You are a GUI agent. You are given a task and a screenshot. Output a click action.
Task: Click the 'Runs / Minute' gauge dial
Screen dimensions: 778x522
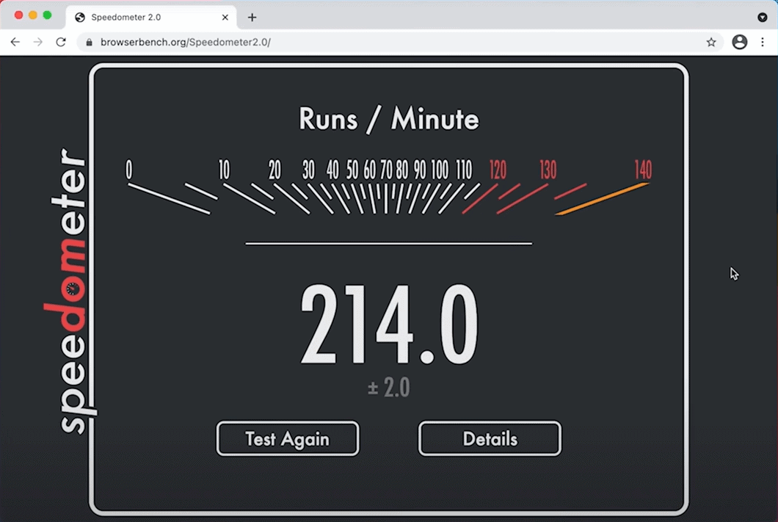(388, 187)
